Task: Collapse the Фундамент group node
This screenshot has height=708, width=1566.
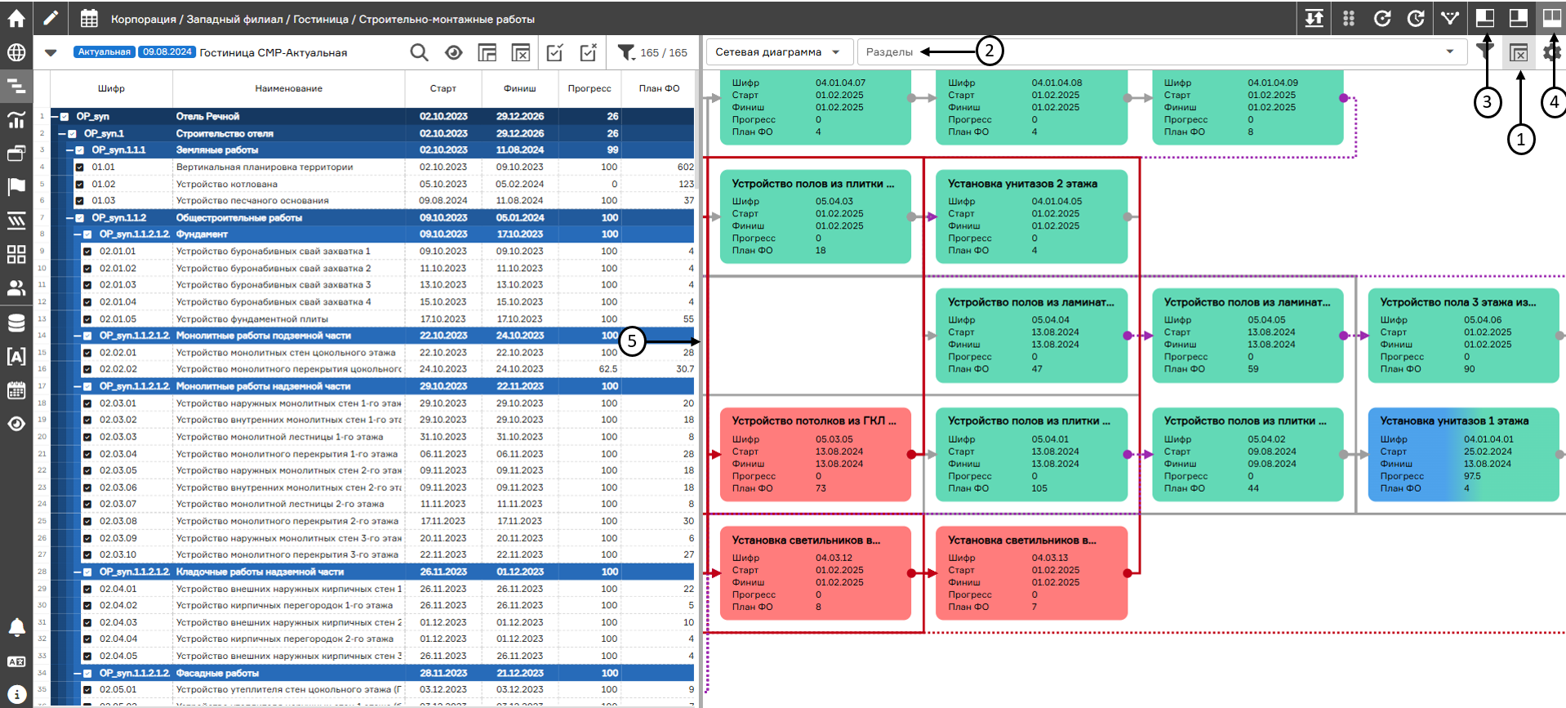Action: 78,234
